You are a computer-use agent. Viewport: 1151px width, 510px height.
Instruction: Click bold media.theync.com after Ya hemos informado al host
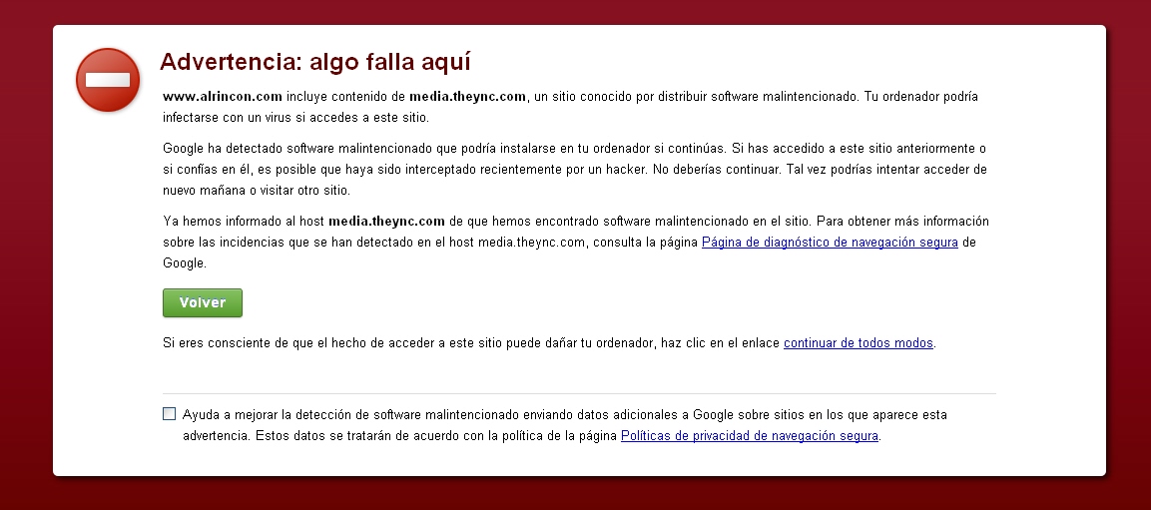pyautogui.click(x=387, y=221)
